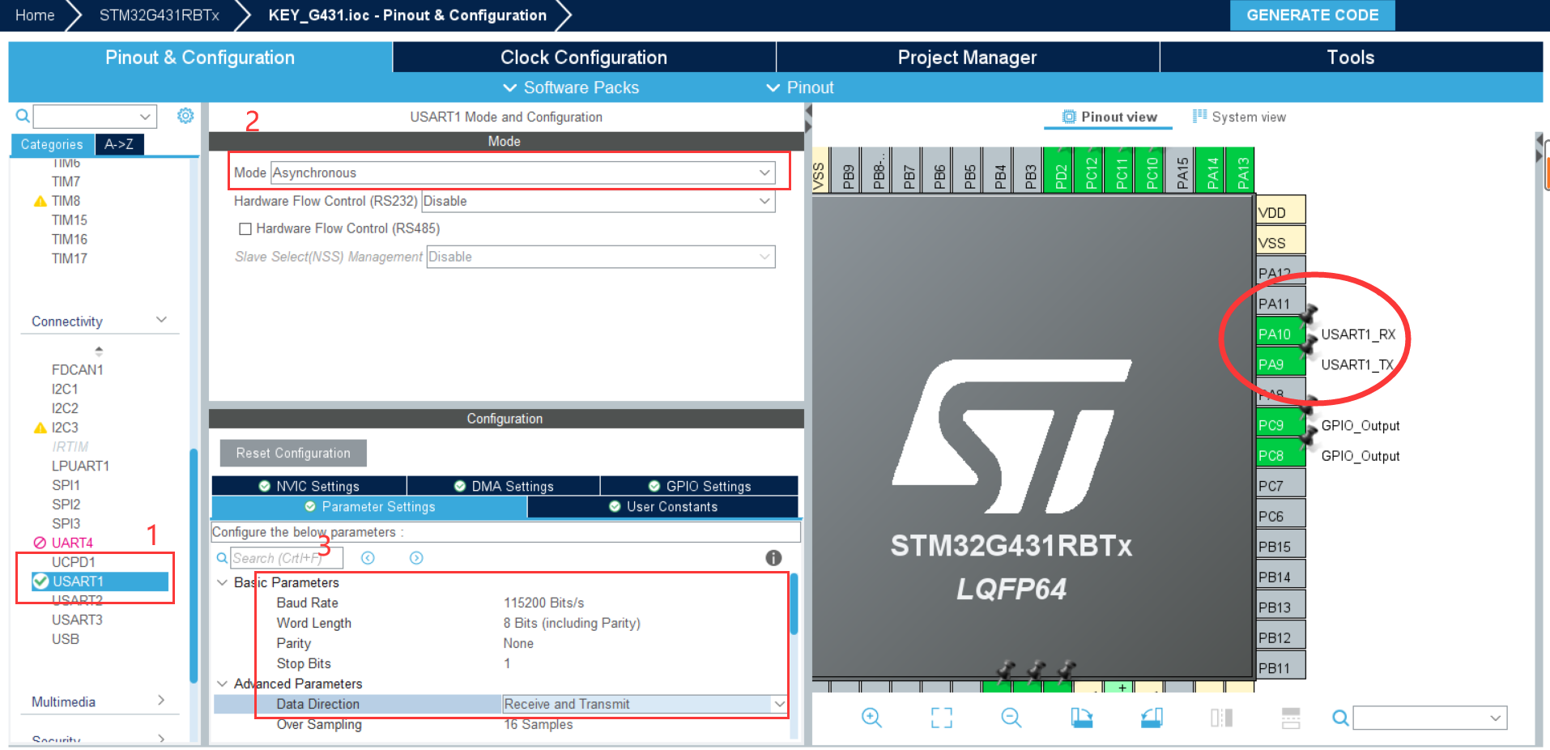This screenshot has width=1550, height=750.
Task: Click the pin search magnifier icon
Action: pyautogui.click(x=1339, y=718)
